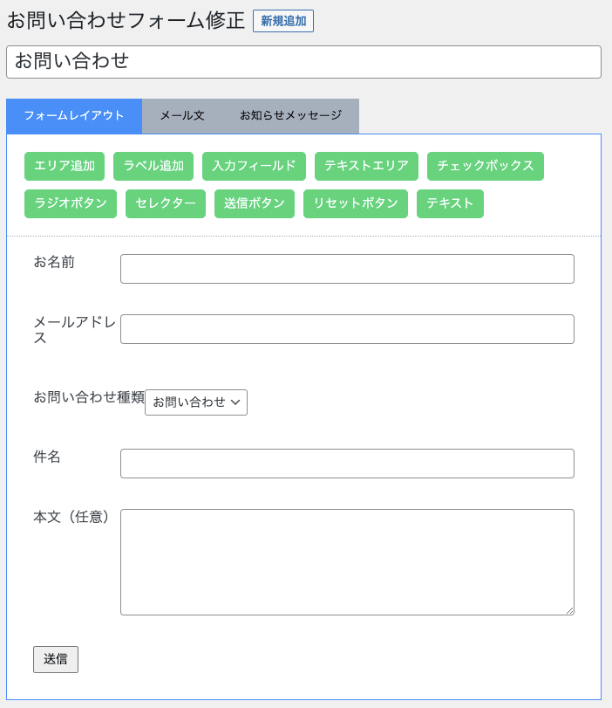Add a ラジオボタン element

click(x=71, y=203)
